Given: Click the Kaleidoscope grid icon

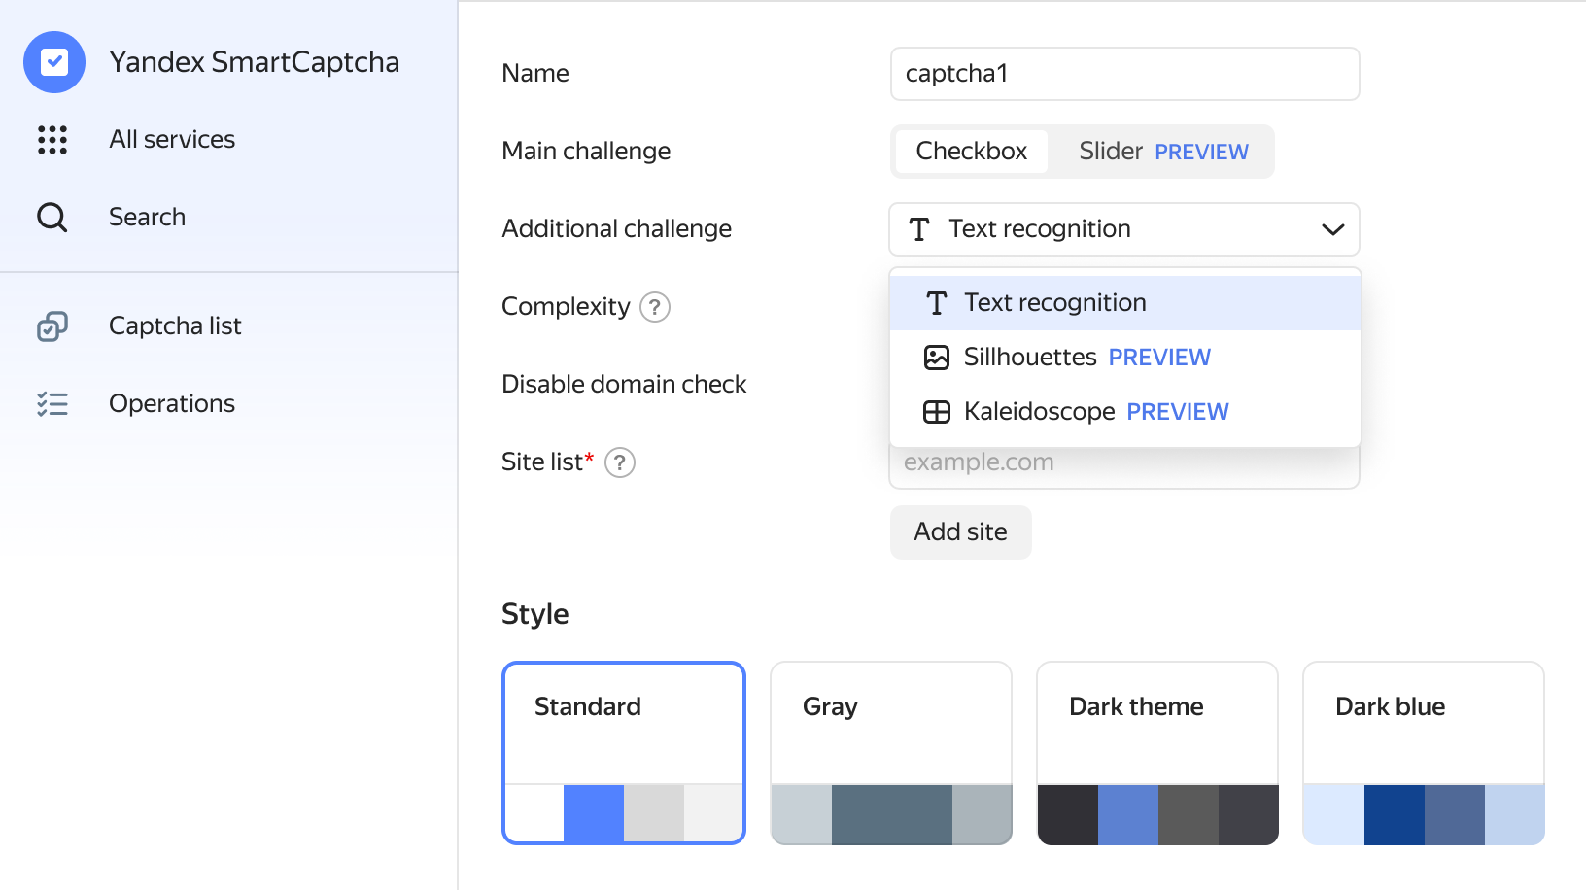Looking at the screenshot, I should tap(937, 412).
